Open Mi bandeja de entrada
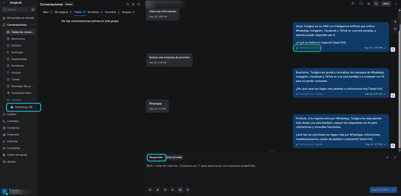 coord(19,18)
